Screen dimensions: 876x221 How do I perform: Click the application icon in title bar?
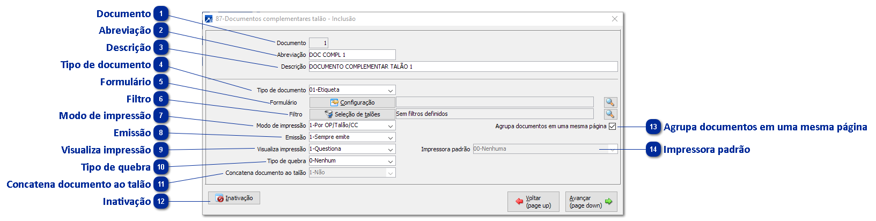coord(209,19)
